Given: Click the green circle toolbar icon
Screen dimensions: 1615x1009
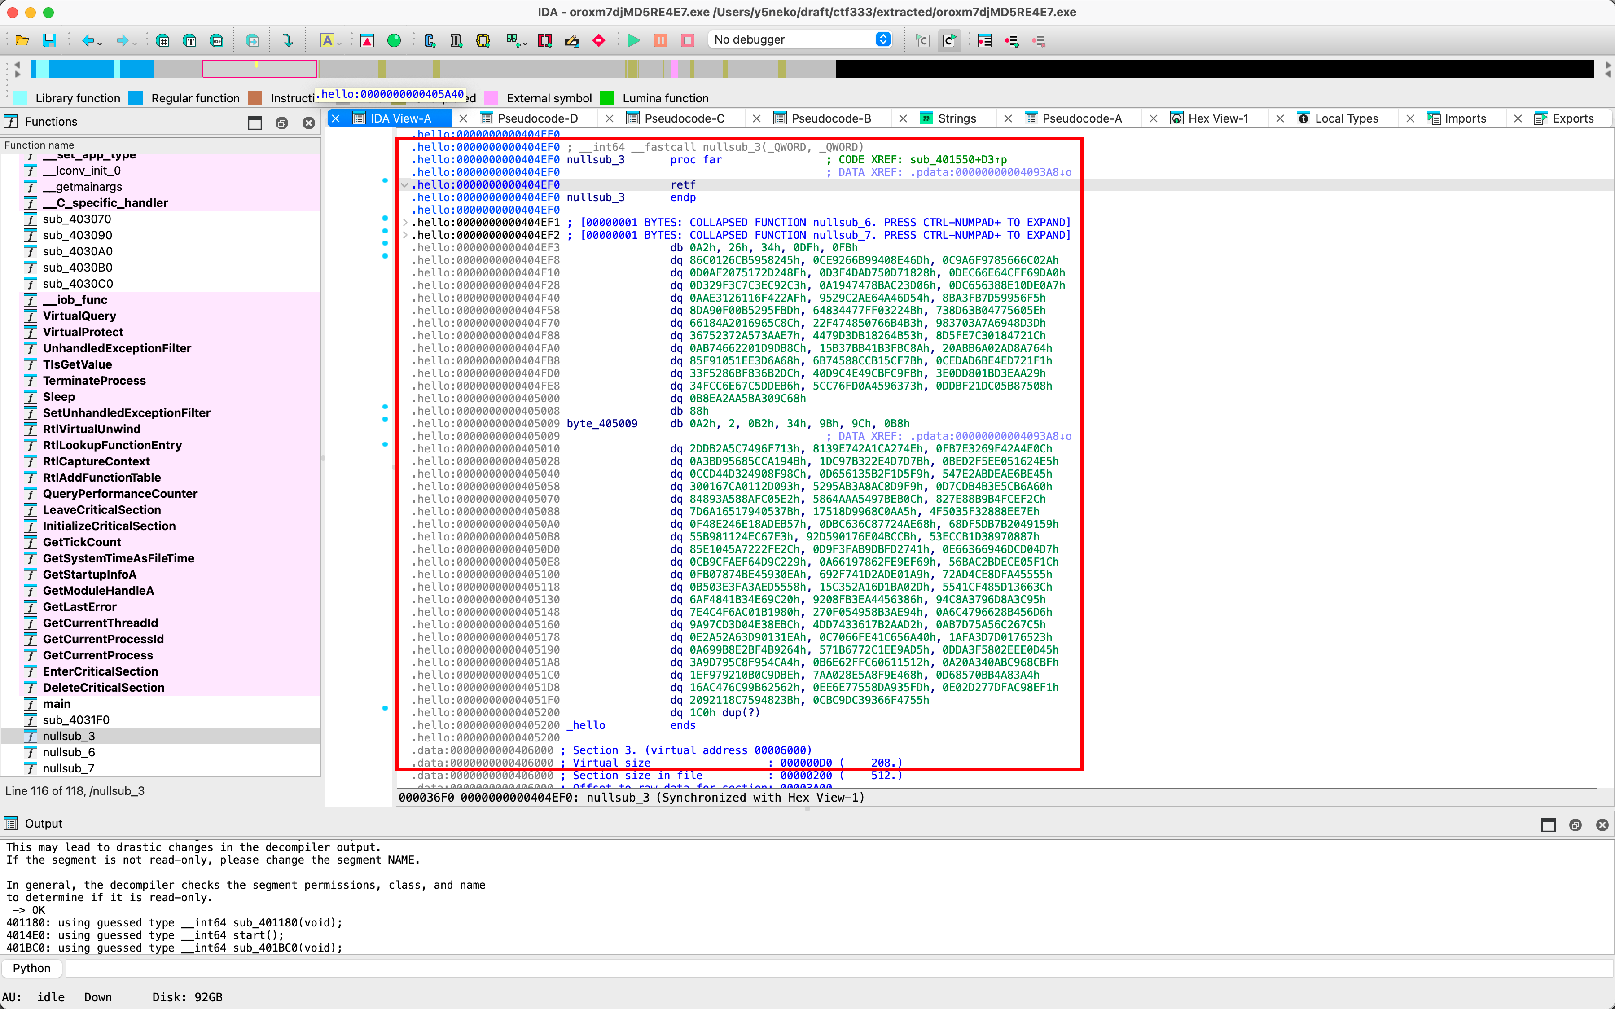Looking at the screenshot, I should click(394, 41).
